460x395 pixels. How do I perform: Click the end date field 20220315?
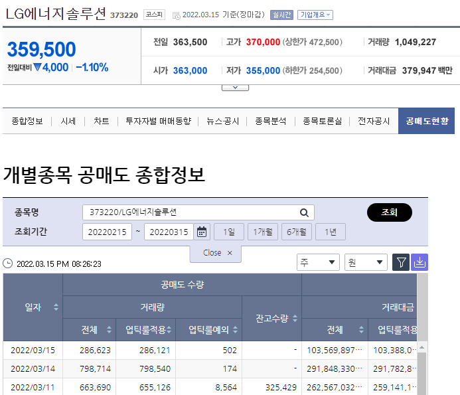click(x=169, y=232)
